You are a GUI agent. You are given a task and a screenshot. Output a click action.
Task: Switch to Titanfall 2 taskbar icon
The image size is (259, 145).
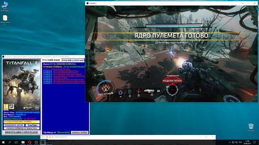[49, 142]
